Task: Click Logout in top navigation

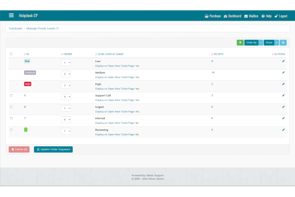Action: [281, 16]
